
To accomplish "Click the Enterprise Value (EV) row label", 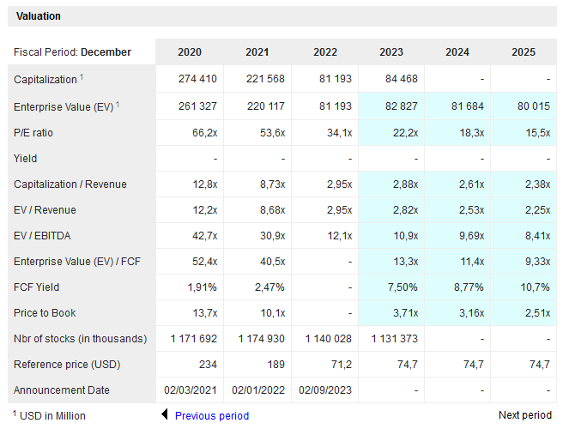I will (x=63, y=106).
